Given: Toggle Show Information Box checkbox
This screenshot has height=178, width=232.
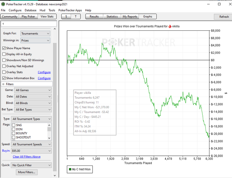Looking at the screenshot, I should point(4,78).
